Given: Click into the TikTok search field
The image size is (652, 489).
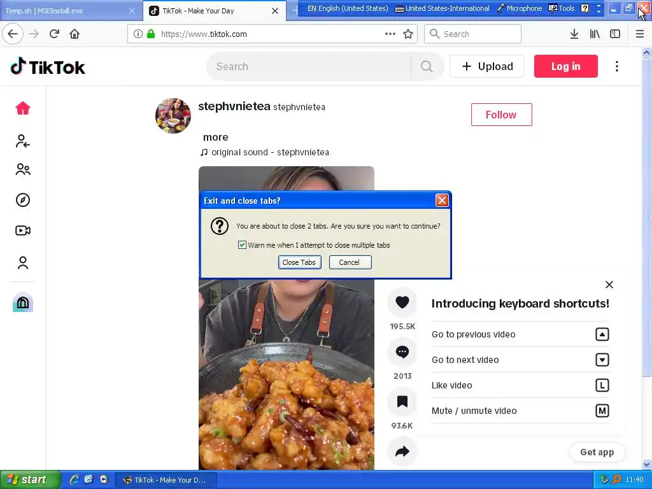Looking at the screenshot, I should 312,66.
